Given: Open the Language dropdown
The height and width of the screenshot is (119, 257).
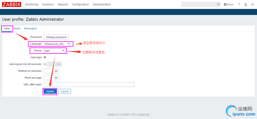Looking at the screenshot, I should pyautogui.click(x=57, y=44).
